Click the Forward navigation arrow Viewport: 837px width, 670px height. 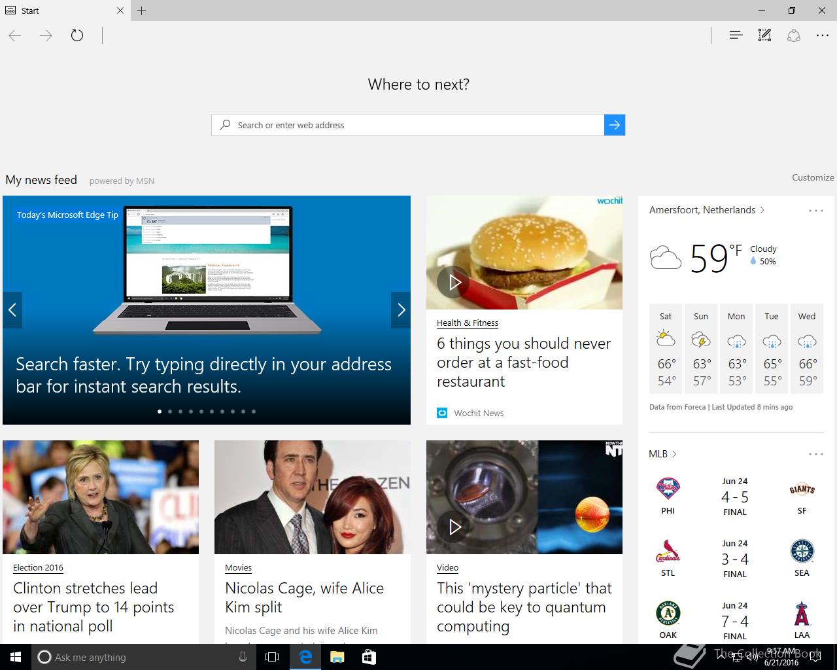click(x=46, y=35)
